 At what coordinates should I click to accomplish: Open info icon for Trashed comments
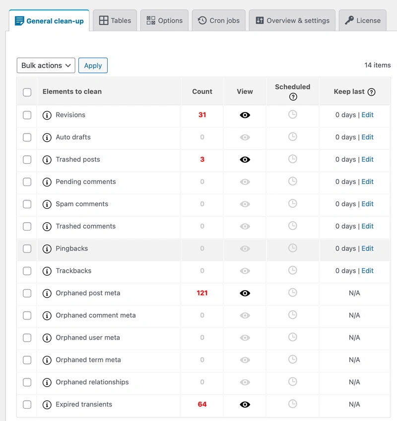point(47,227)
